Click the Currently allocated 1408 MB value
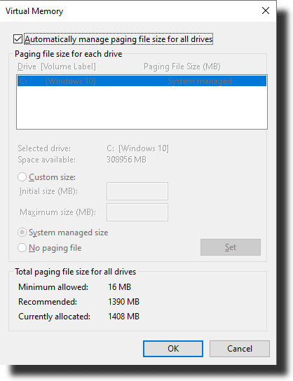 pos(124,317)
